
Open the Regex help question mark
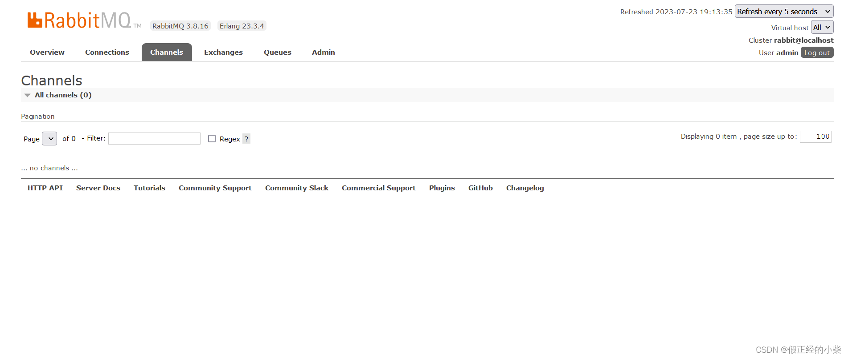click(246, 139)
